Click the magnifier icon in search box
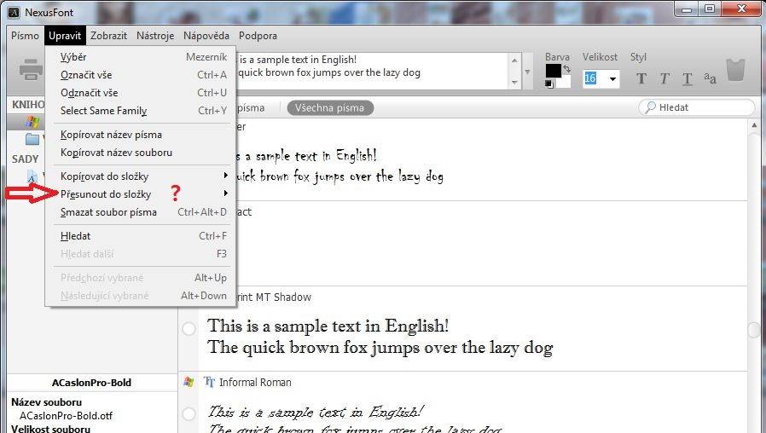Screen dimensions: 766x433 coord(650,107)
